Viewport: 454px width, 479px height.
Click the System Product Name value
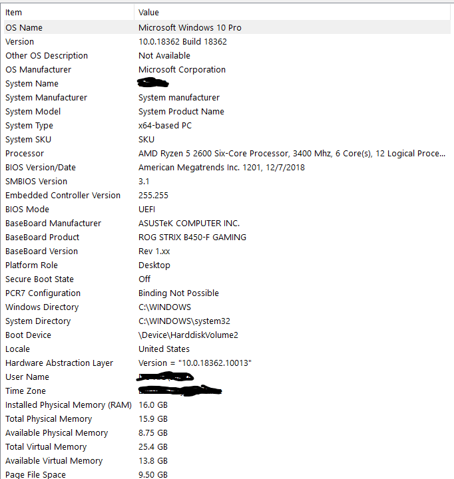coord(181,112)
